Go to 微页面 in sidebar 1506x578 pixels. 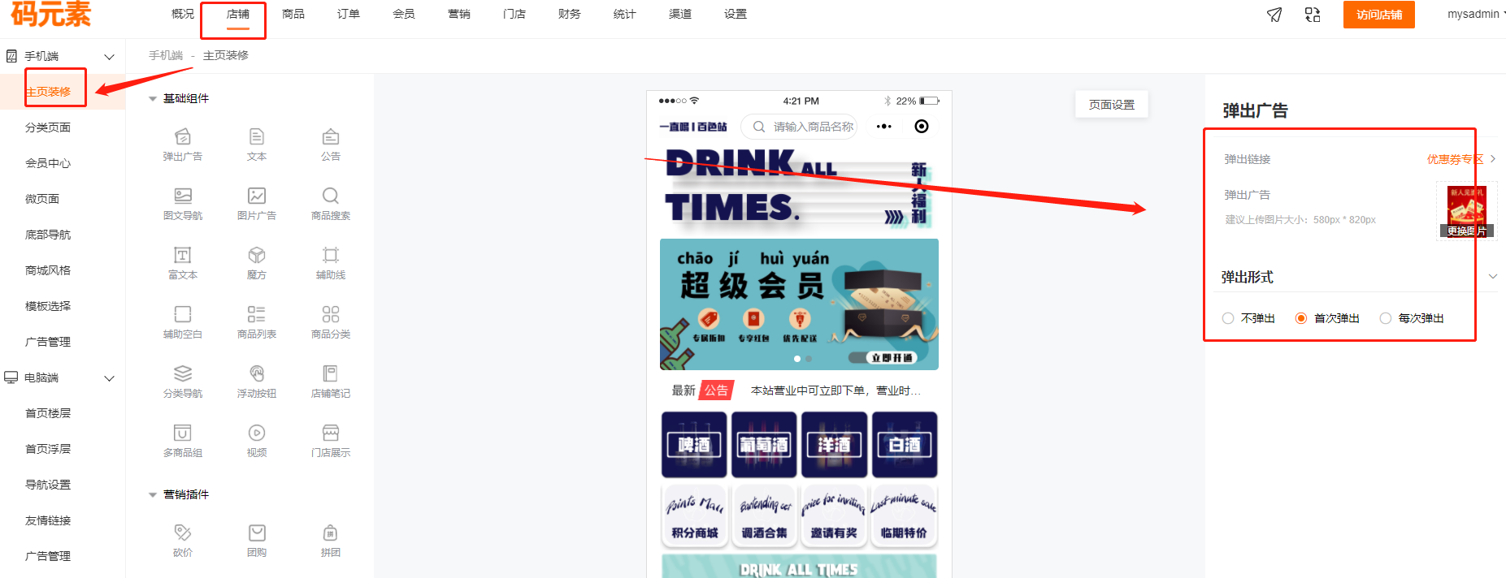[x=42, y=199]
